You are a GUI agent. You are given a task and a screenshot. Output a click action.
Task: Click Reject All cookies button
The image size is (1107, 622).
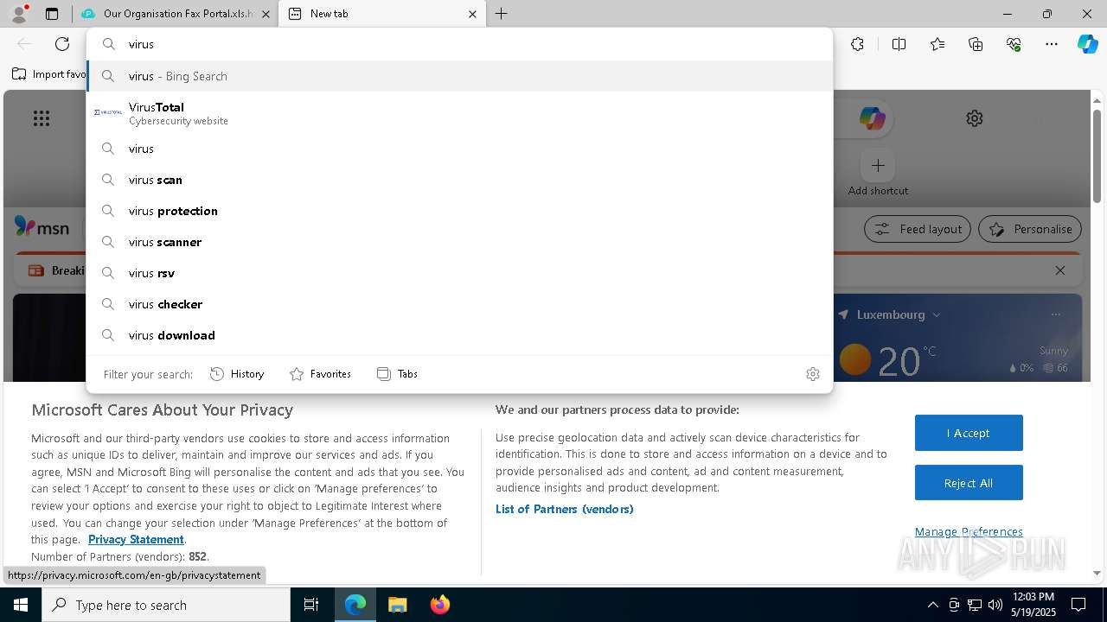pos(969,483)
